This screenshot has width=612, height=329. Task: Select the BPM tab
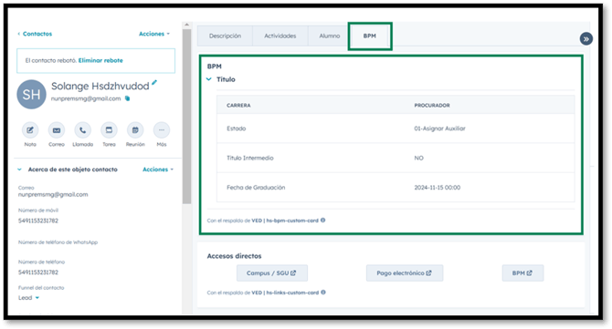[x=370, y=36]
